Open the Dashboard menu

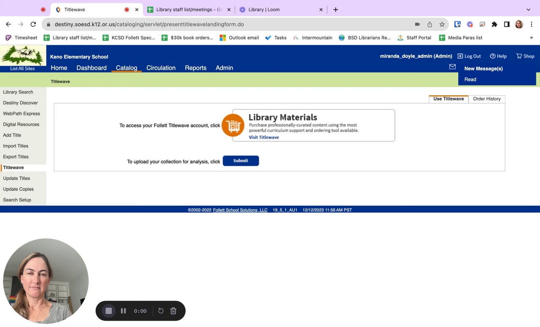point(92,68)
